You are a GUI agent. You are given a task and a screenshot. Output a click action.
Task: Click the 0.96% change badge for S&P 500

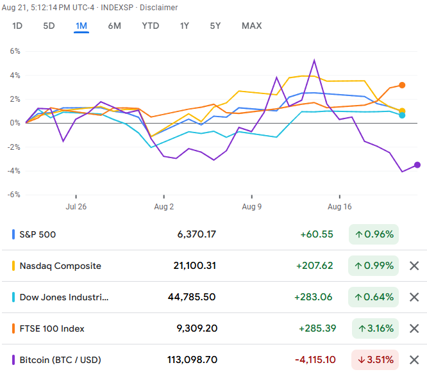374,234
